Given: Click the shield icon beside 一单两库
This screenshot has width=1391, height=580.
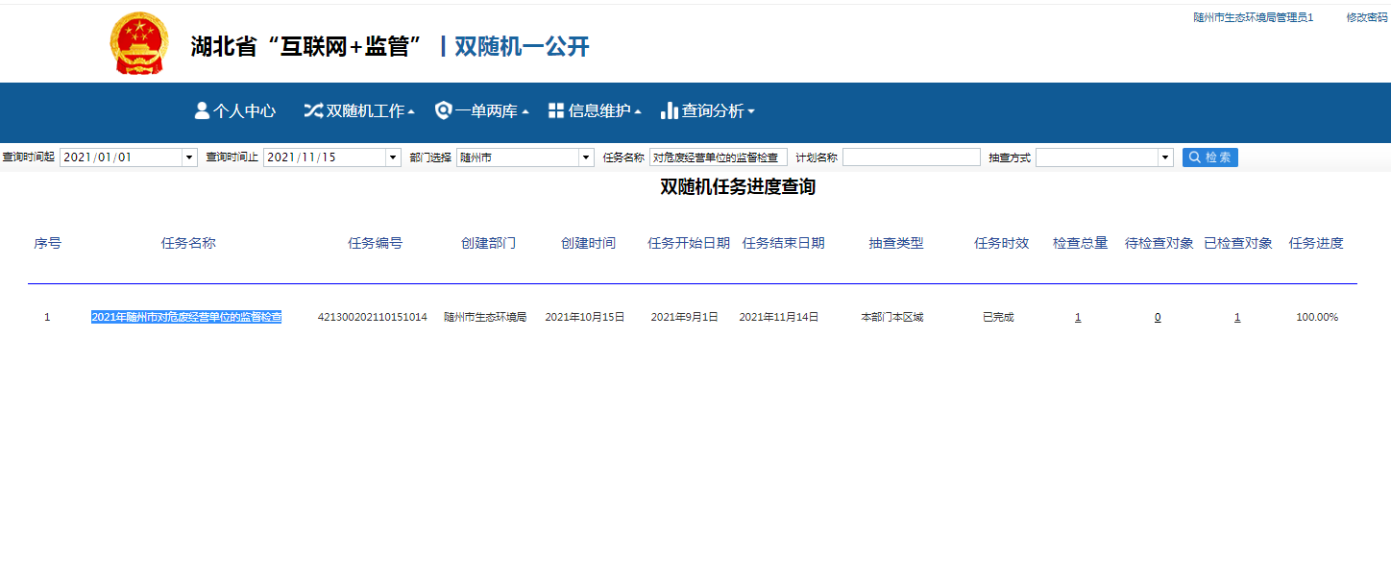Looking at the screenshot, I should tap(443, 110).
